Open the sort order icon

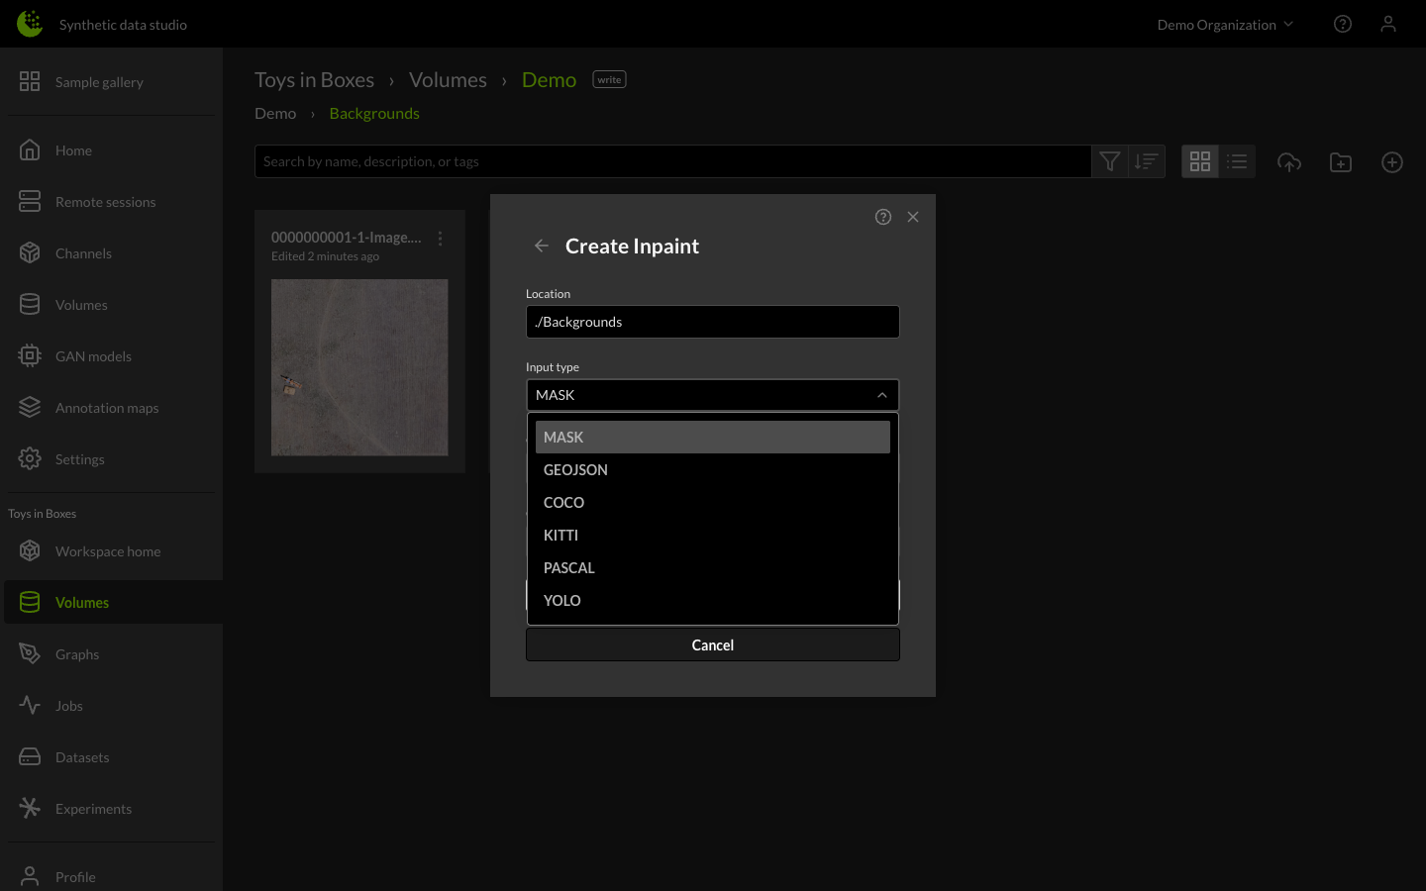(x=1146, y=160)
